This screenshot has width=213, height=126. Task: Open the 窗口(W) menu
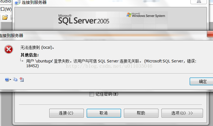[6, 9]
